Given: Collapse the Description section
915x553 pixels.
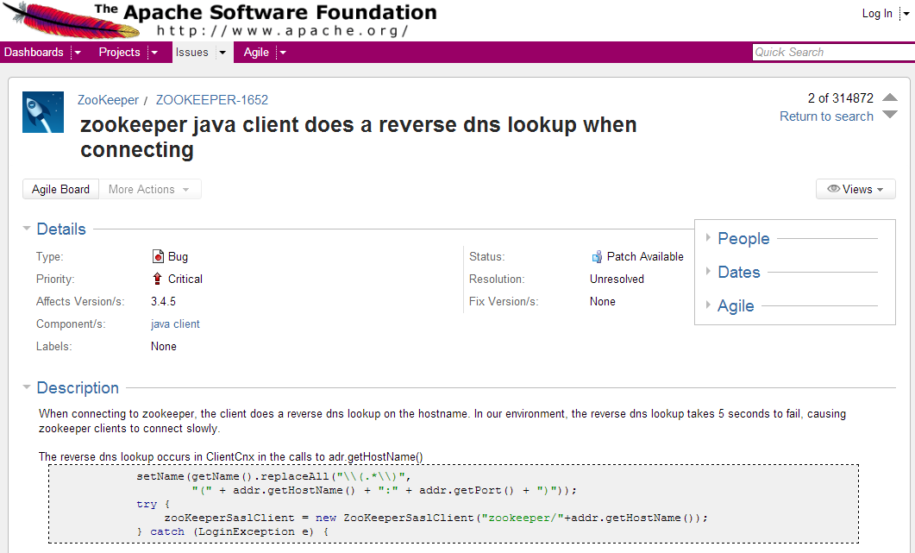Looking at the screenshot, I should (26, 387).
